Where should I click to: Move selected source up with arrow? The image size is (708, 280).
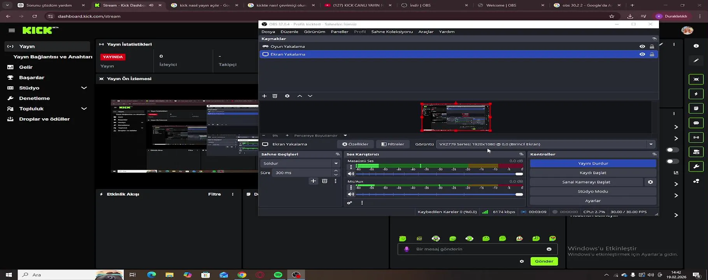300,96
